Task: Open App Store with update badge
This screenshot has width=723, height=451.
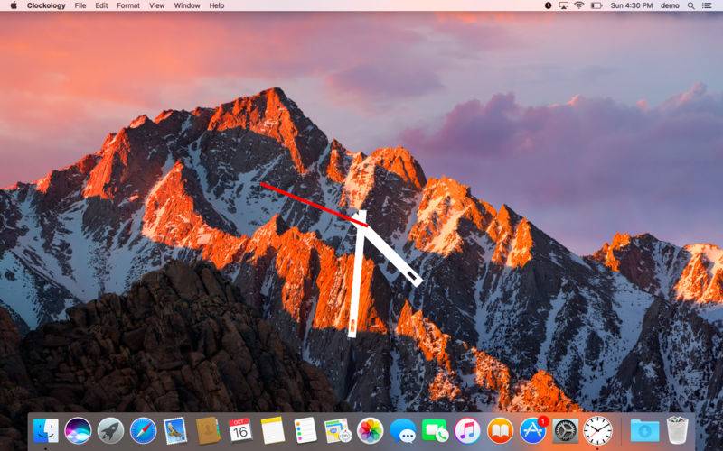Action: coord(533,430)
